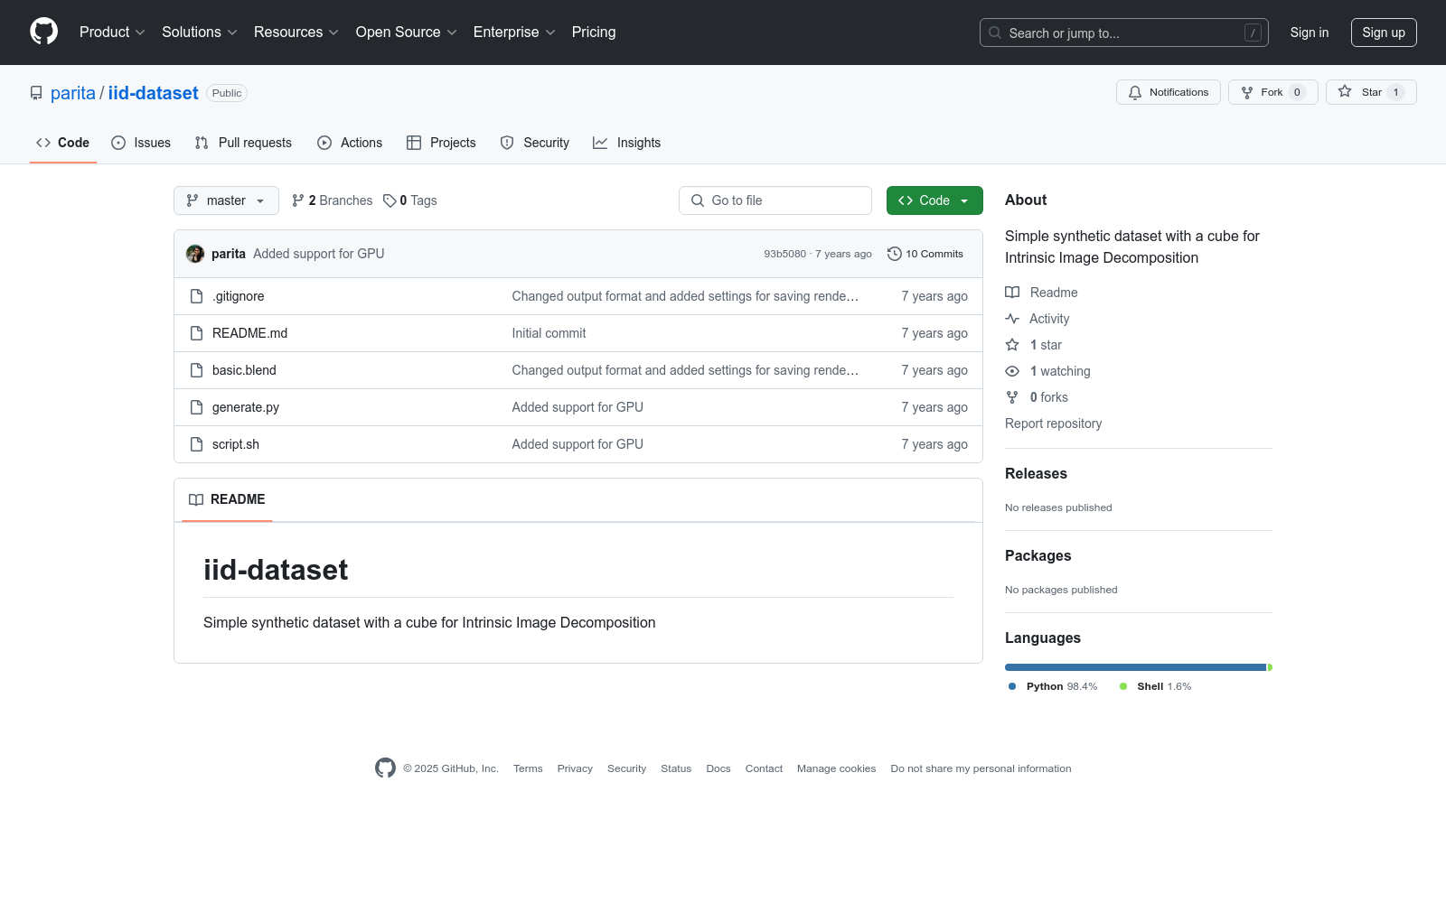This screenshot has width=1446, height=903.
Task: Open the green Code dropdown
Action: [934, 200]
